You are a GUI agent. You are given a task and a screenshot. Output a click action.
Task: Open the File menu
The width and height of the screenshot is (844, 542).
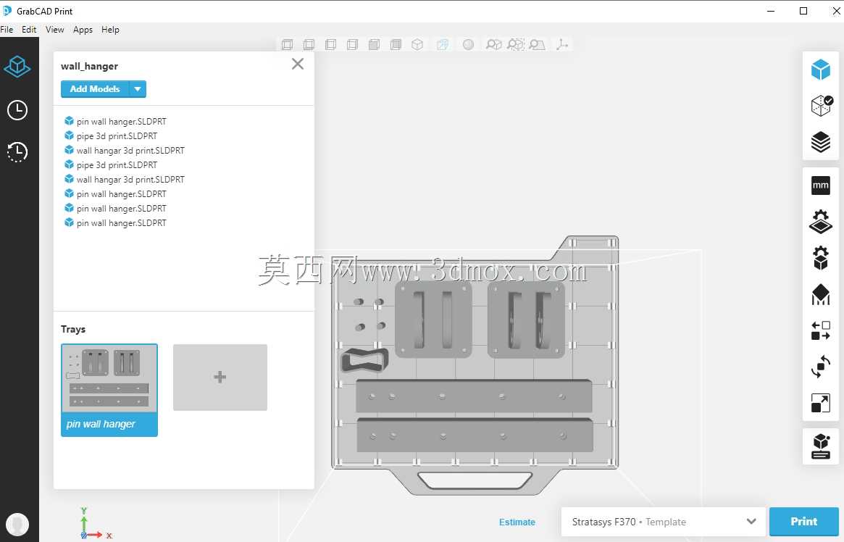point(7,30)
